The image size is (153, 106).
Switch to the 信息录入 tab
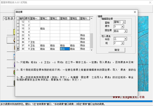[x=9, y=18]
